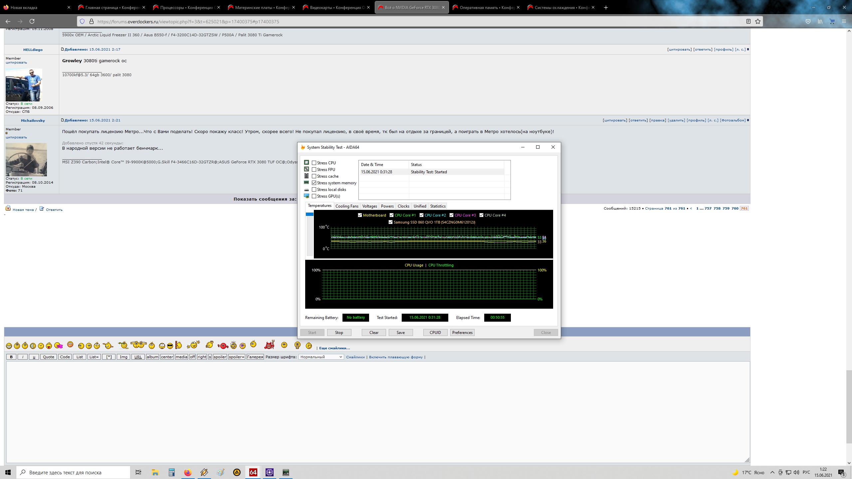The width and height of the screenshot is (852, 479).
Task: Click the Ещё смайлики link
Action: pyautogui.click(x=334, y=348)
